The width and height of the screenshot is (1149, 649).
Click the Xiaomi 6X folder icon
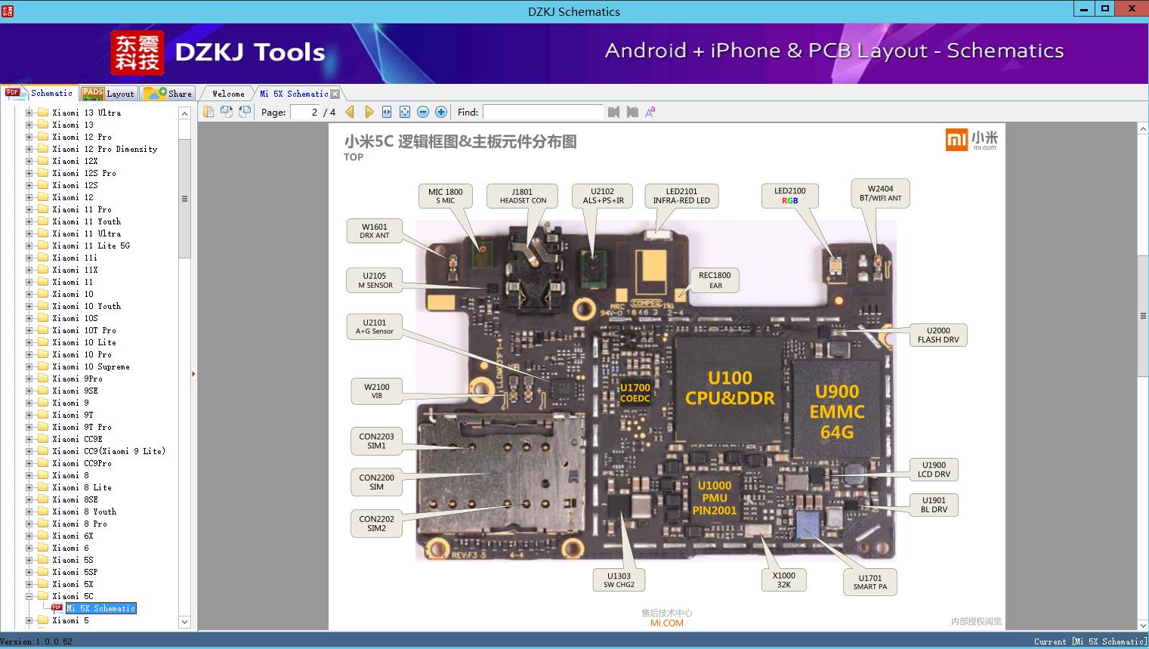(x=43, y=536)
